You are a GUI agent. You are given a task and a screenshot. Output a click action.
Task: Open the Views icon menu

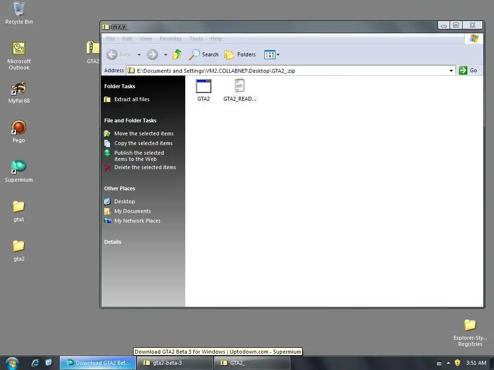tap(272, 54)
